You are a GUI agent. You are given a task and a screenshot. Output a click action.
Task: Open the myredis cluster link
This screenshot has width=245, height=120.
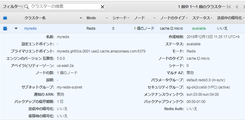tap(30, 28)
